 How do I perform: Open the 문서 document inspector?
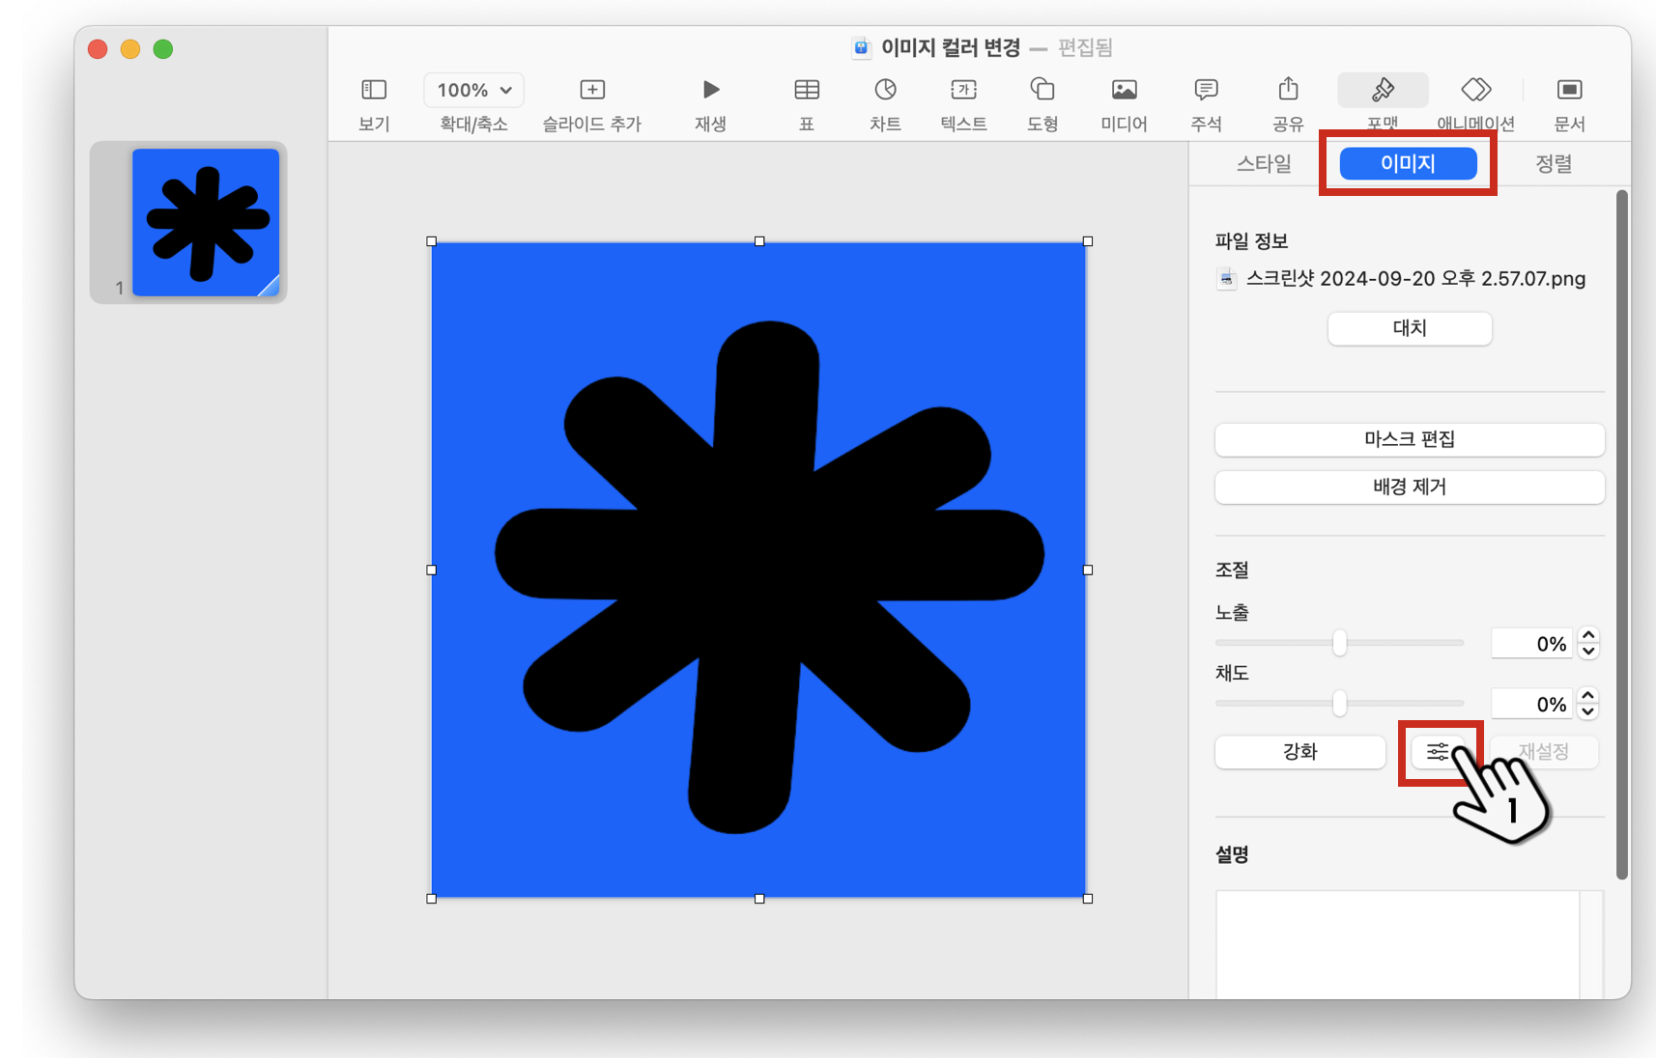[x=1569, y=90]
